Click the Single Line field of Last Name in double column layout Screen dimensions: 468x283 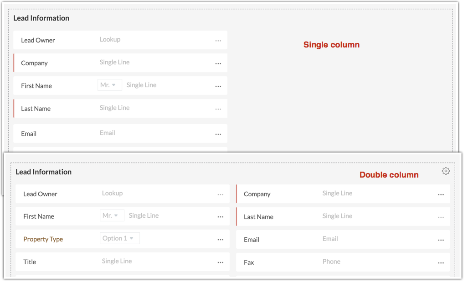pos(337,216)
